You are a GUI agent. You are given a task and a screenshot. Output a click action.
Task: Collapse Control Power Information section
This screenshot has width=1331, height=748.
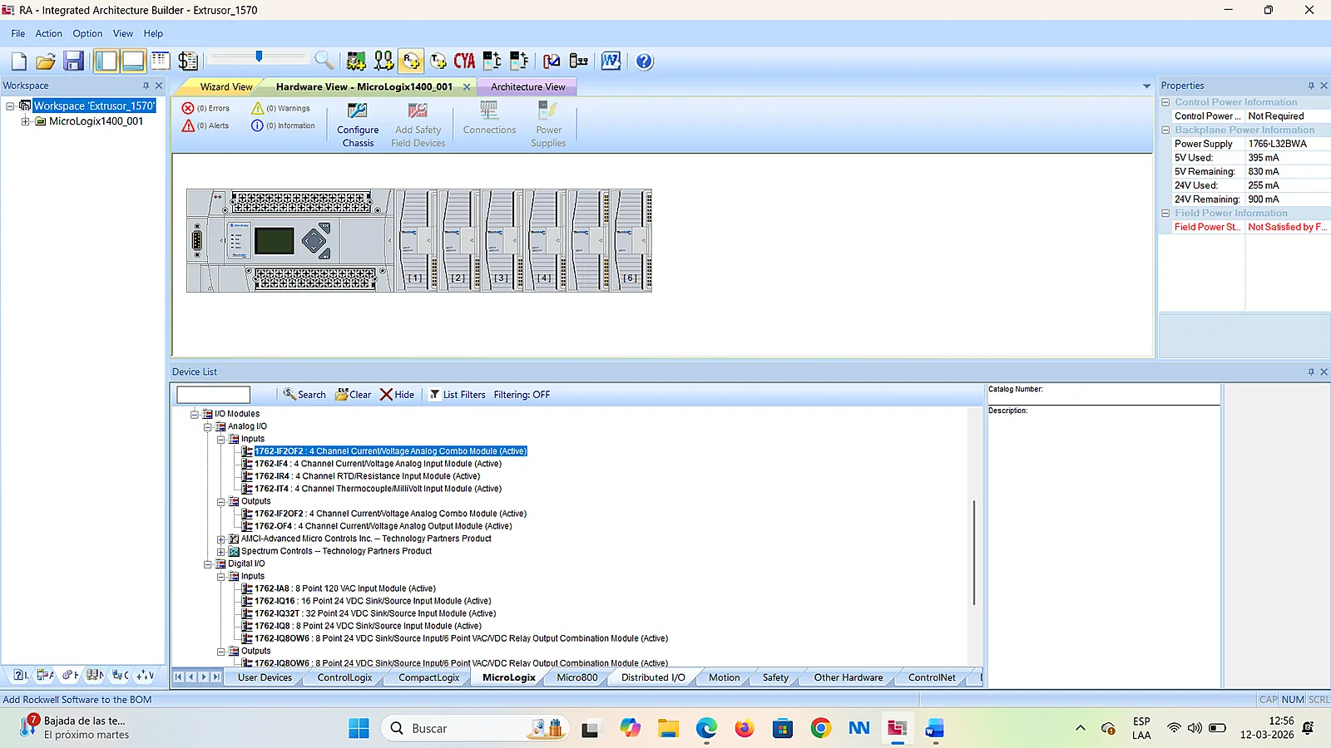[1165, 102]
